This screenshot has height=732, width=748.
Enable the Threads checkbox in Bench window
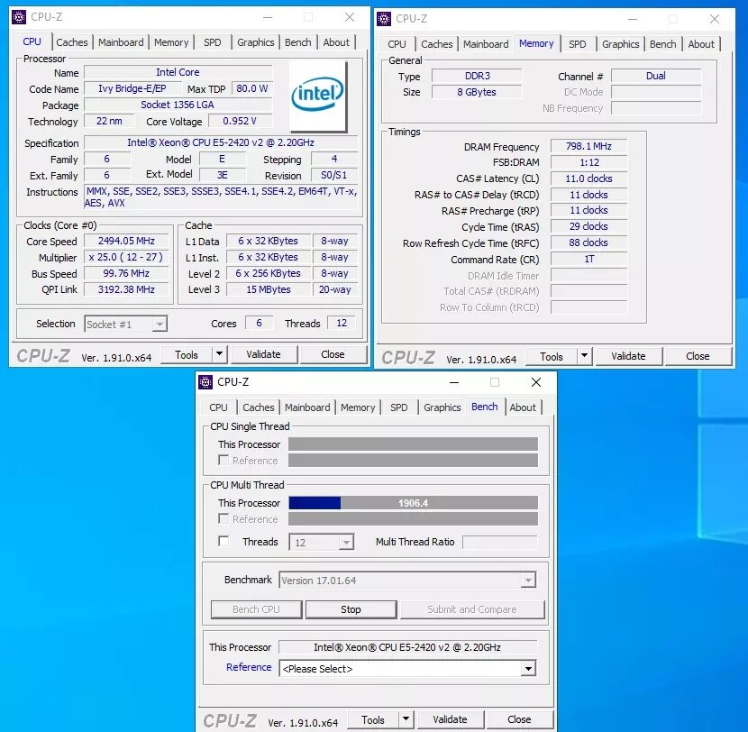[x=223, y=541]
